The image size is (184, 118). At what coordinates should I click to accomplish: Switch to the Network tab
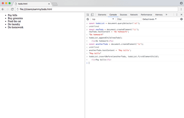coord(134,15)
